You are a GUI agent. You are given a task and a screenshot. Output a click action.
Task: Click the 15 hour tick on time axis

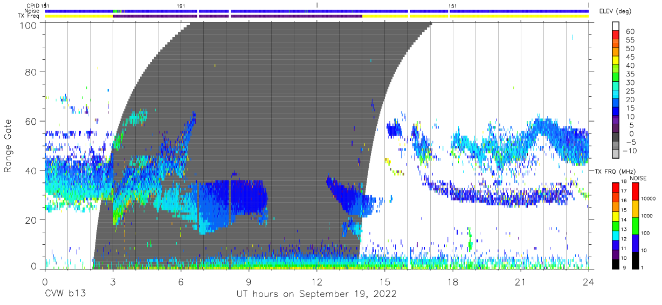click(x=385, y=281)
